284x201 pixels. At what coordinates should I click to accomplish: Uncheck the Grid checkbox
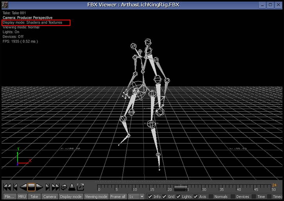coord(164,196)
